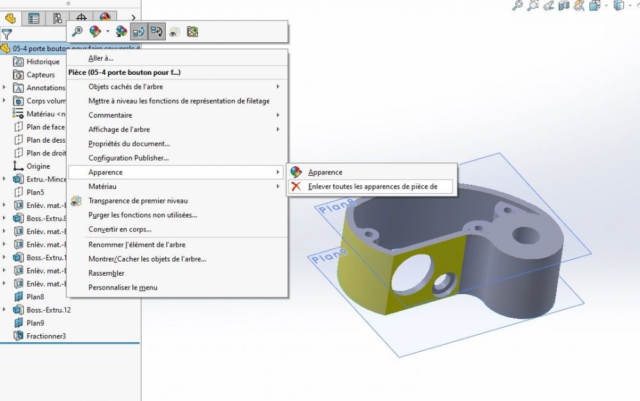Open the View Orientation dropdown arrow
Viewport: 640px width, 401px height.
click(x=606, y=5)
